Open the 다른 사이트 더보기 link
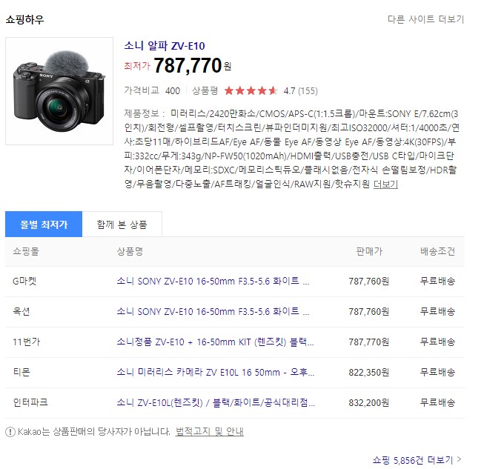 425,19
